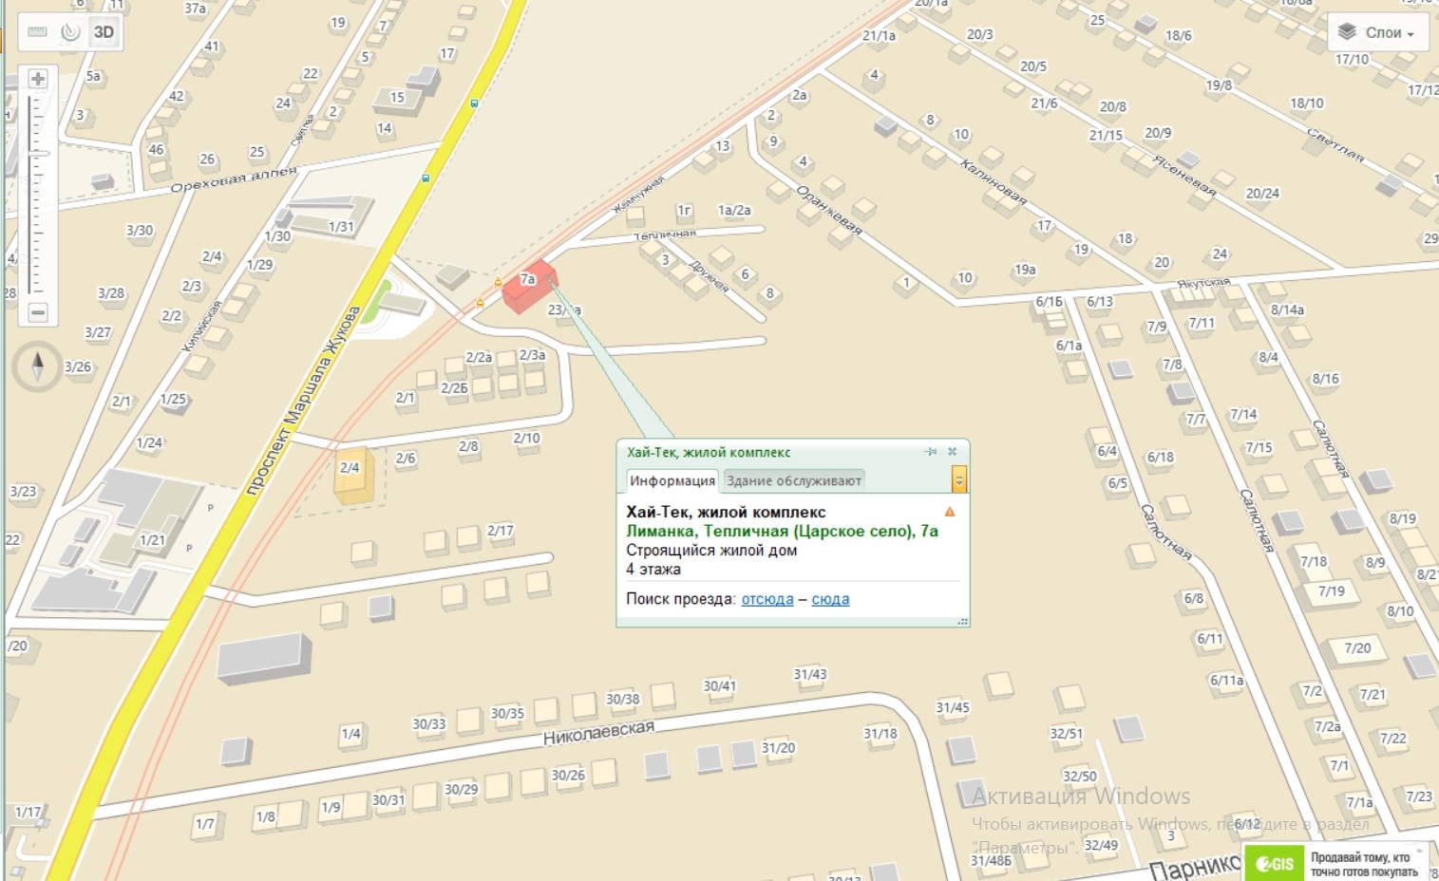Close the Хай-Тек info card

pyautogui.click(x=952, y=452)
